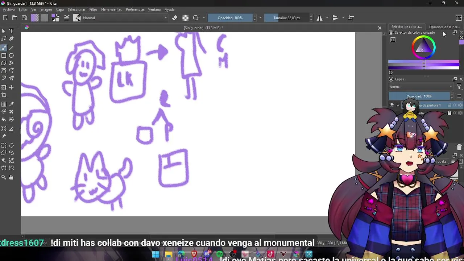Select the Assistant tool
This screenshot has width=464, height=261.
4,129
